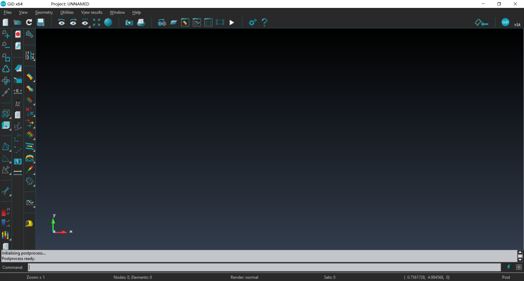This screenshot has height=281, width=524.
Task: Click the round GiD logo button
Action: click(505, 22)
